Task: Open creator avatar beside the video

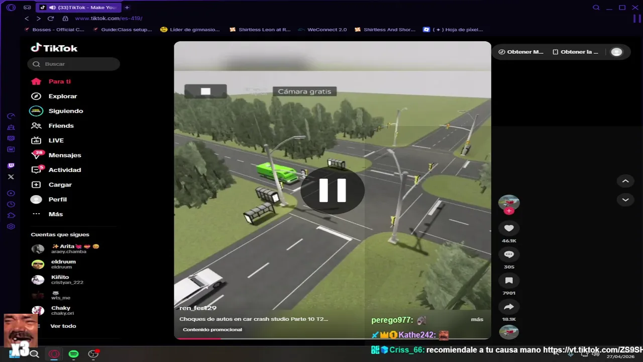Action: pos(509,203)
